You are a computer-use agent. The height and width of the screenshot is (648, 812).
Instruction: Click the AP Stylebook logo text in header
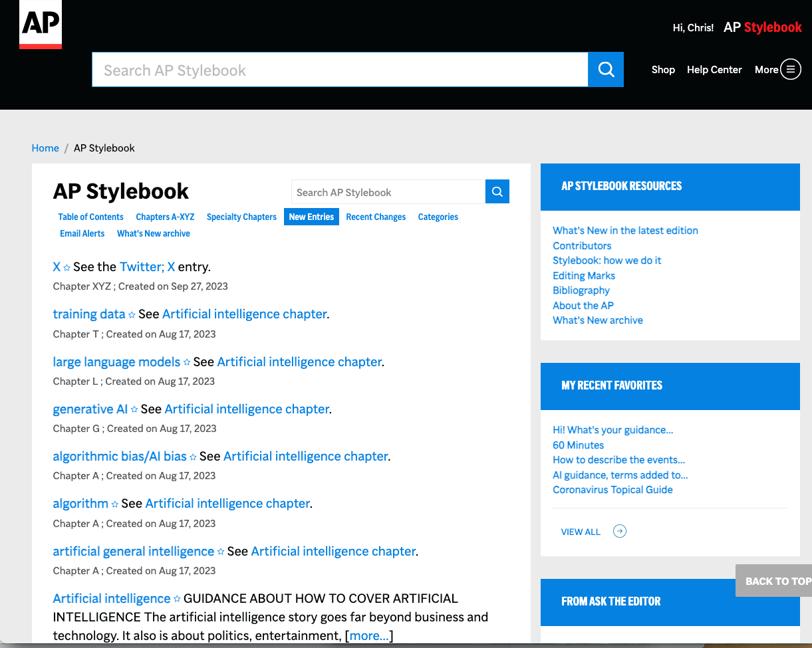tap(763, 27)
